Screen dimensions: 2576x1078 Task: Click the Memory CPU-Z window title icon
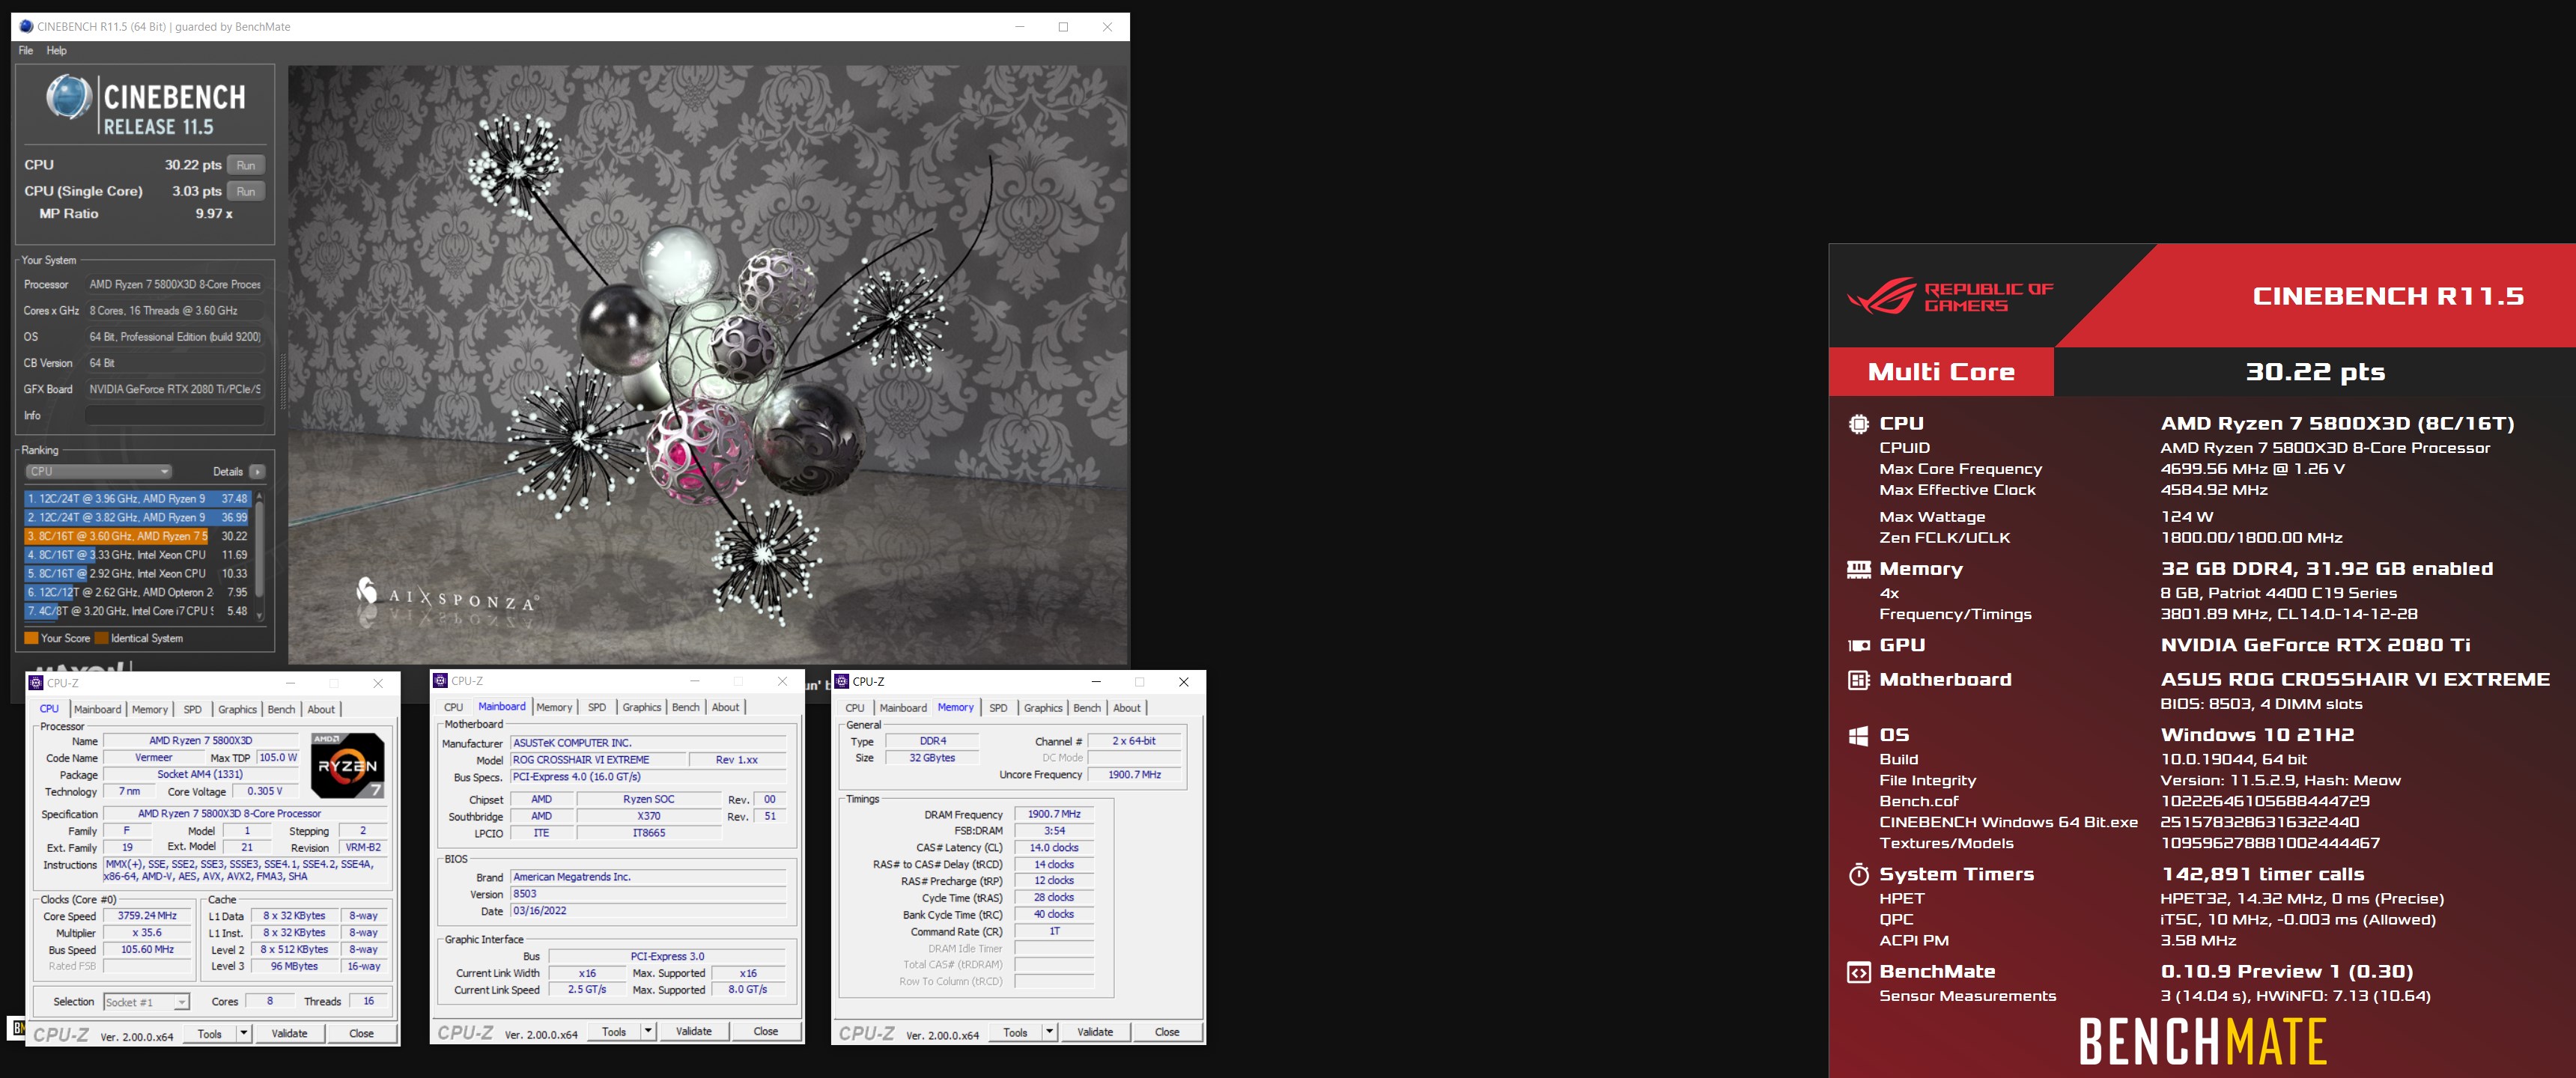point(842,682)
